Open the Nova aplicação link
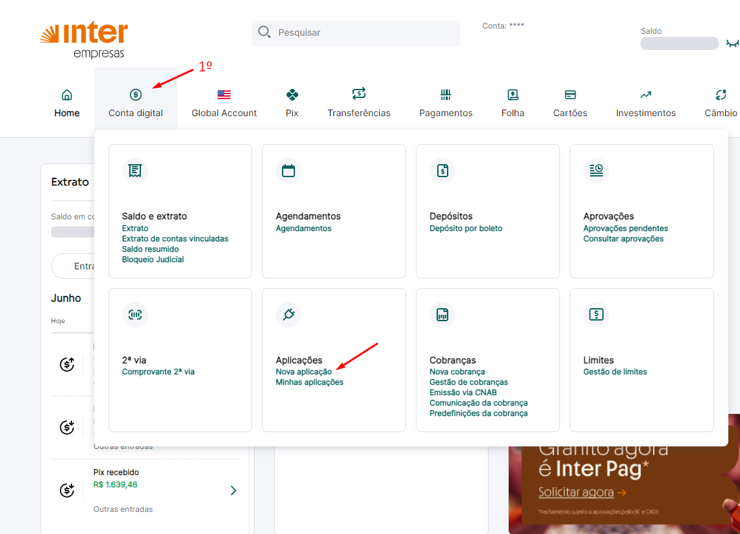This screenshot has width=740, height=534. coord(304,372)
